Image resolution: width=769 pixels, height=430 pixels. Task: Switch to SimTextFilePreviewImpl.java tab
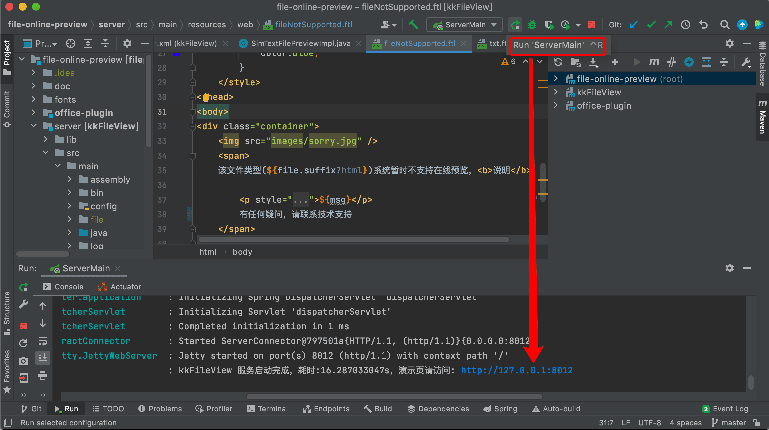coord(300,43)
